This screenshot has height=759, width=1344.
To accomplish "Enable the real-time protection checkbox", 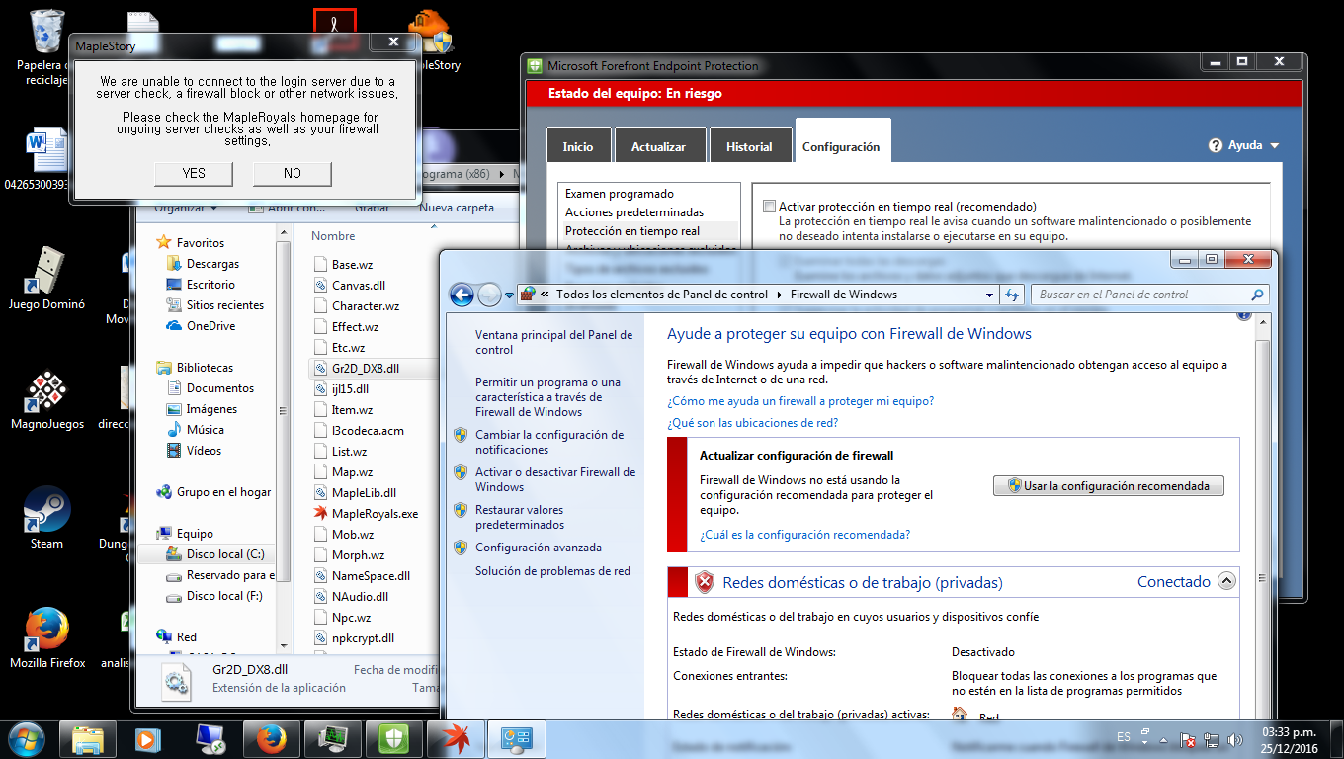I will click(x=769, y=207).
